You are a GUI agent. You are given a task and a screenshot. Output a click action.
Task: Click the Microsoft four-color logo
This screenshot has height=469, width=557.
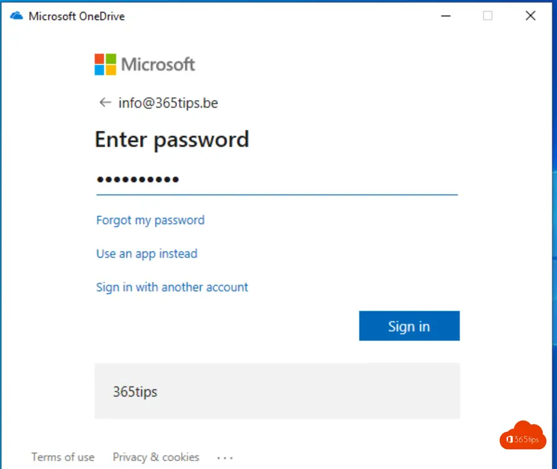105,65
